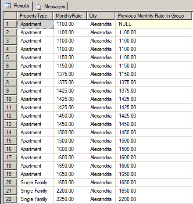The height and width of the screenshot is (204, 193).
Task: Click previous rate 2200.00 in row 22
Action: (154, 199)
